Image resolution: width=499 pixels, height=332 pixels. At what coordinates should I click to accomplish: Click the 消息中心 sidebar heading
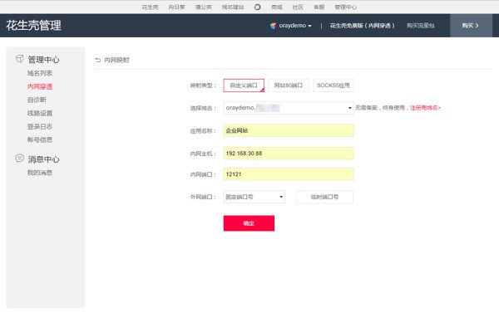tap(43, 159)
